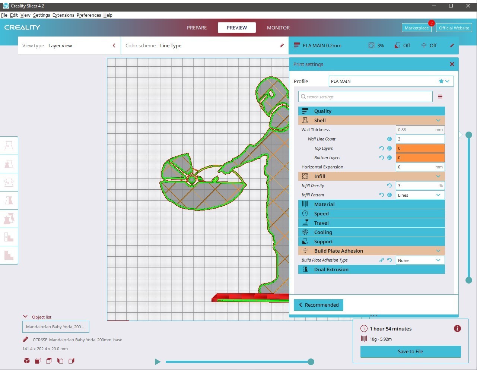Collapse the Infill settings category
The image size is (477, 370).
click(x=372, y=176)
